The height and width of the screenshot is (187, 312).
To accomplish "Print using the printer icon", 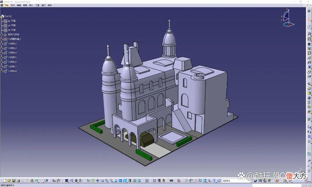I will click(18, 181).
